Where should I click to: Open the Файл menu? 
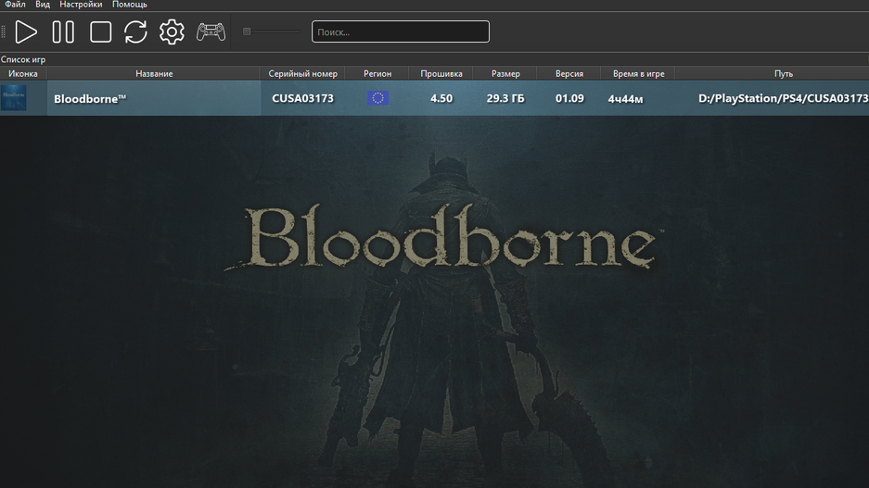pos(15,5)
